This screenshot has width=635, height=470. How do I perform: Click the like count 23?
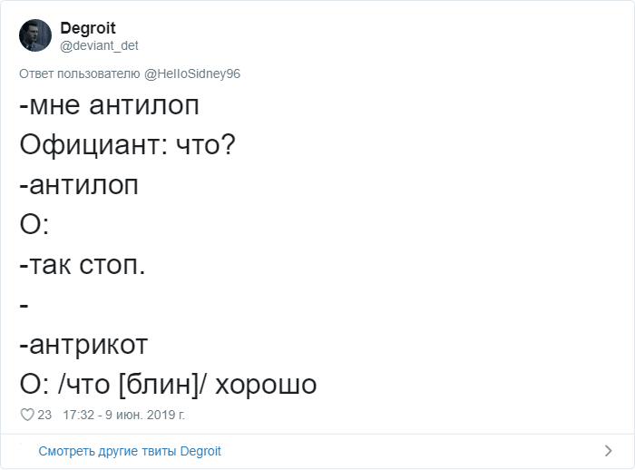[x=44, y=415]
